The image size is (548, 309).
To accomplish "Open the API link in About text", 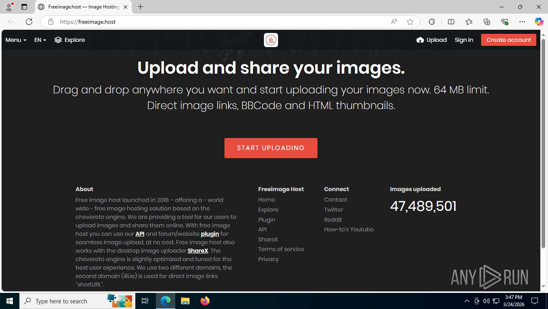I will pos(140,234).
